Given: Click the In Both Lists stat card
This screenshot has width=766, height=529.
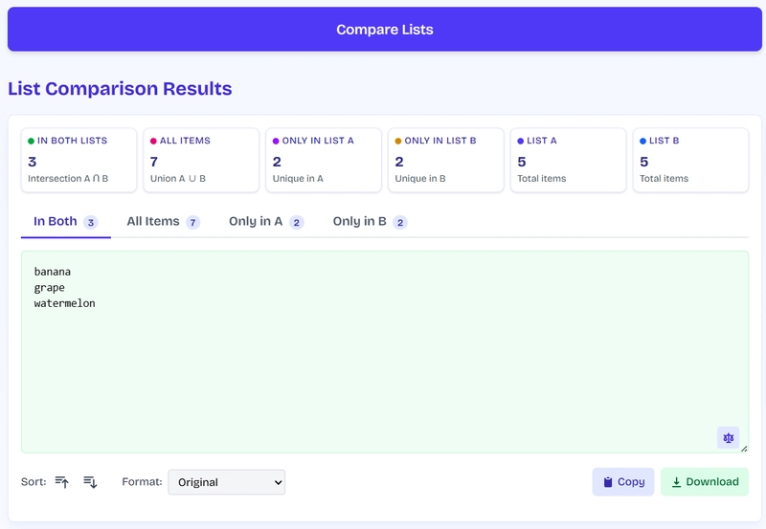Looking at the screenshot, I should point(79,160).
